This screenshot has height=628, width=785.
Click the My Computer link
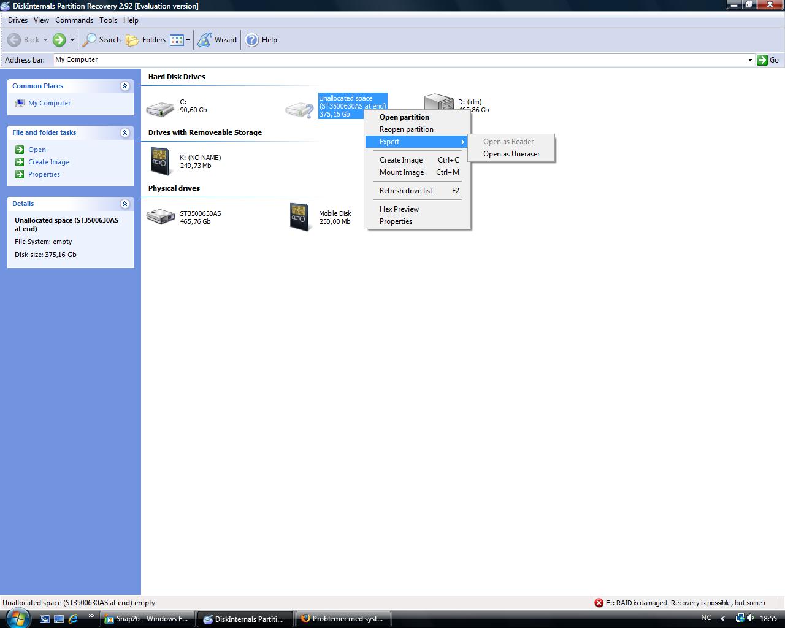click(49, 103)
